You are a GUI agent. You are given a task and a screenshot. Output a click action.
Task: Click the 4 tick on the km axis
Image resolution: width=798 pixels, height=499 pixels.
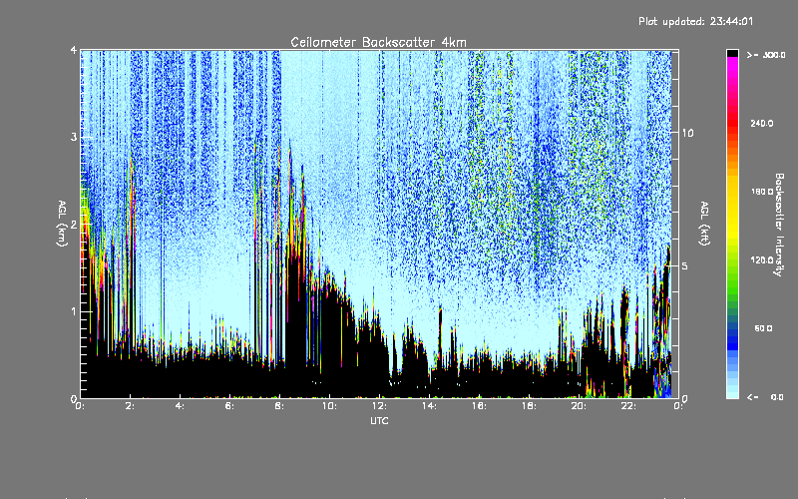(x=74, y=50)
